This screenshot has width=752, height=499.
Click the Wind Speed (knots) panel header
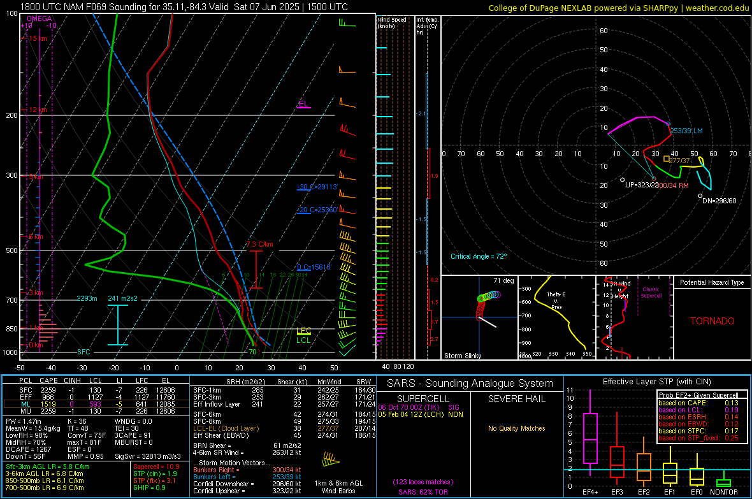click(x=392, y=22)
